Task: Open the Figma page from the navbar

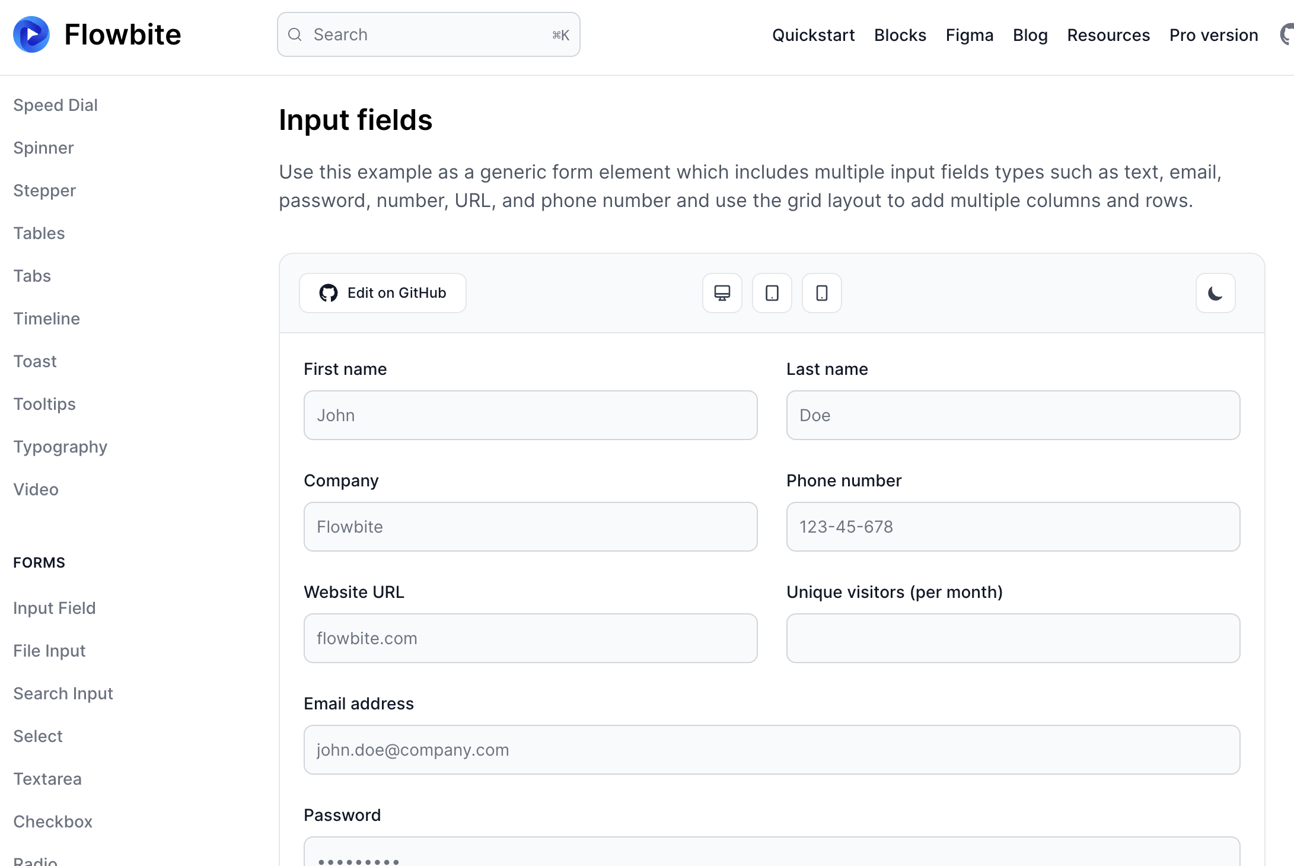Action: pos(970,35)
